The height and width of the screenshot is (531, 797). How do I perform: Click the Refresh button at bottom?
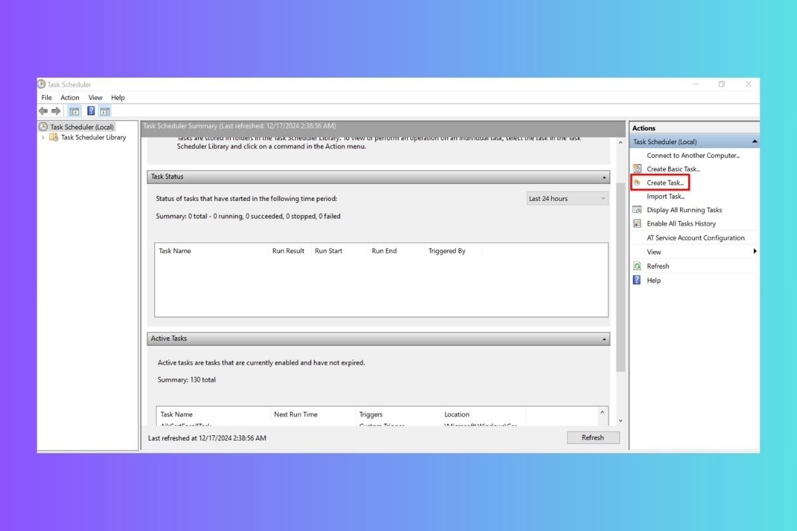pos(593,437)
